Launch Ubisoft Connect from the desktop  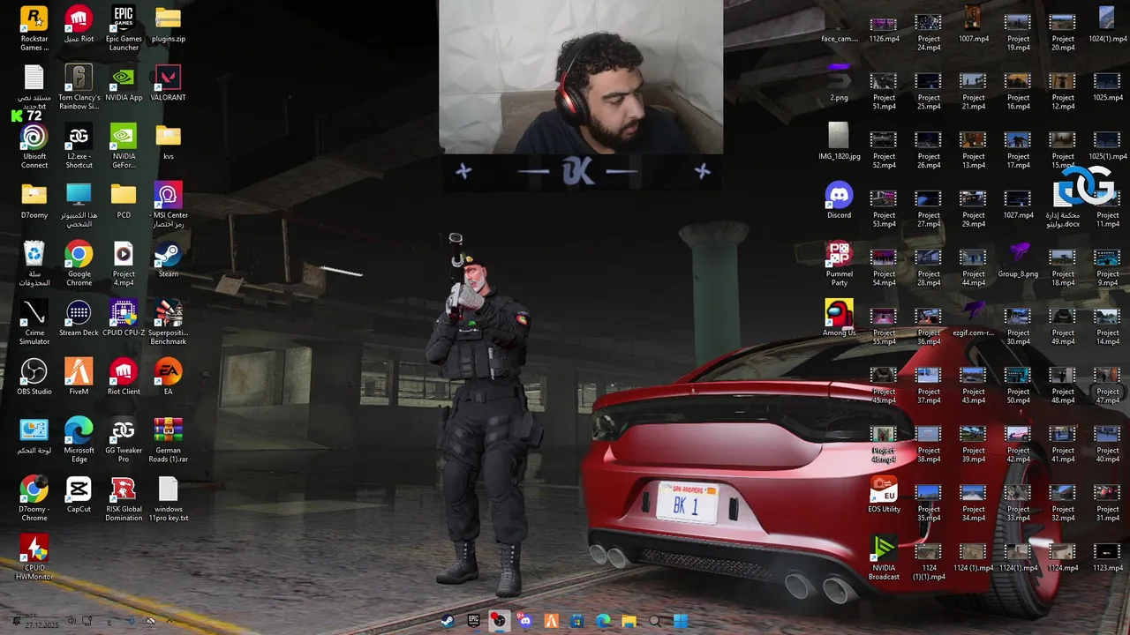(34, 146)
